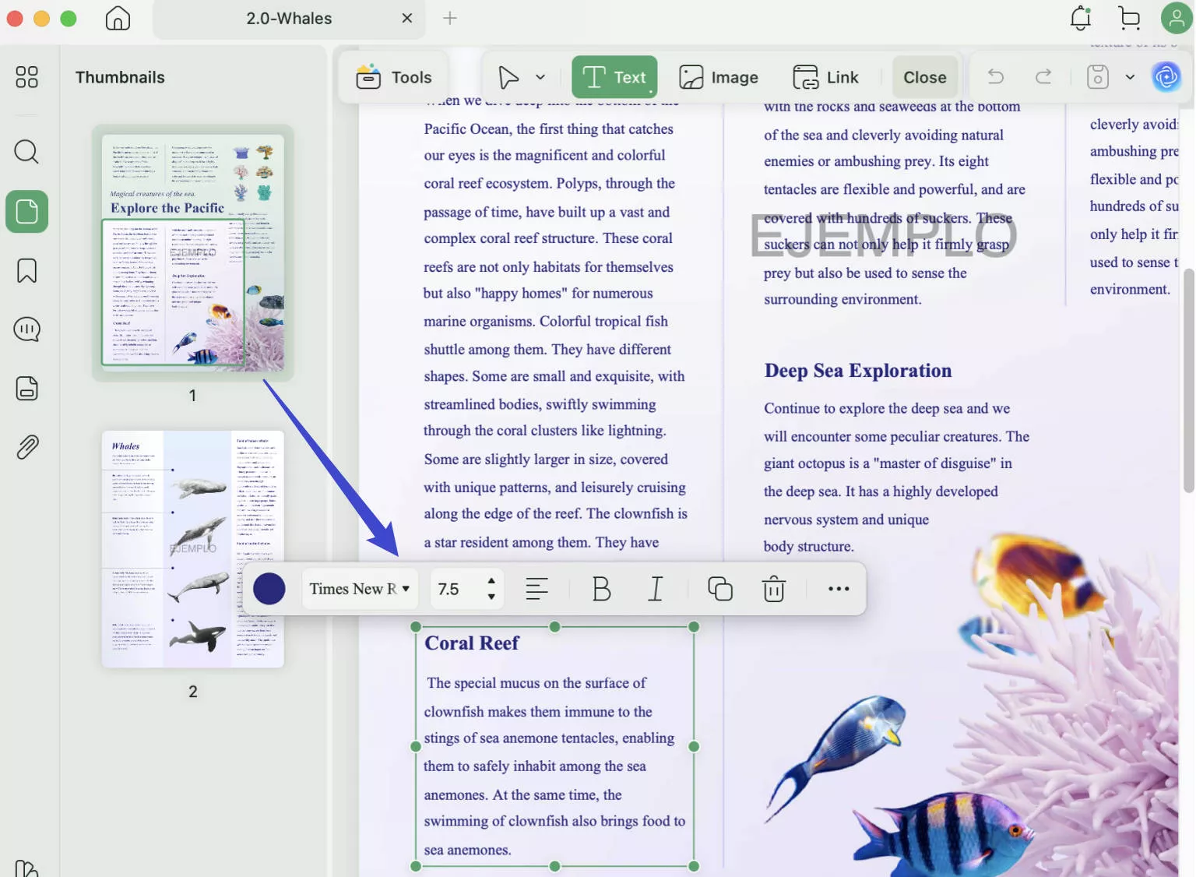Expand the save options dropdown arrow

click(1130, 76)
